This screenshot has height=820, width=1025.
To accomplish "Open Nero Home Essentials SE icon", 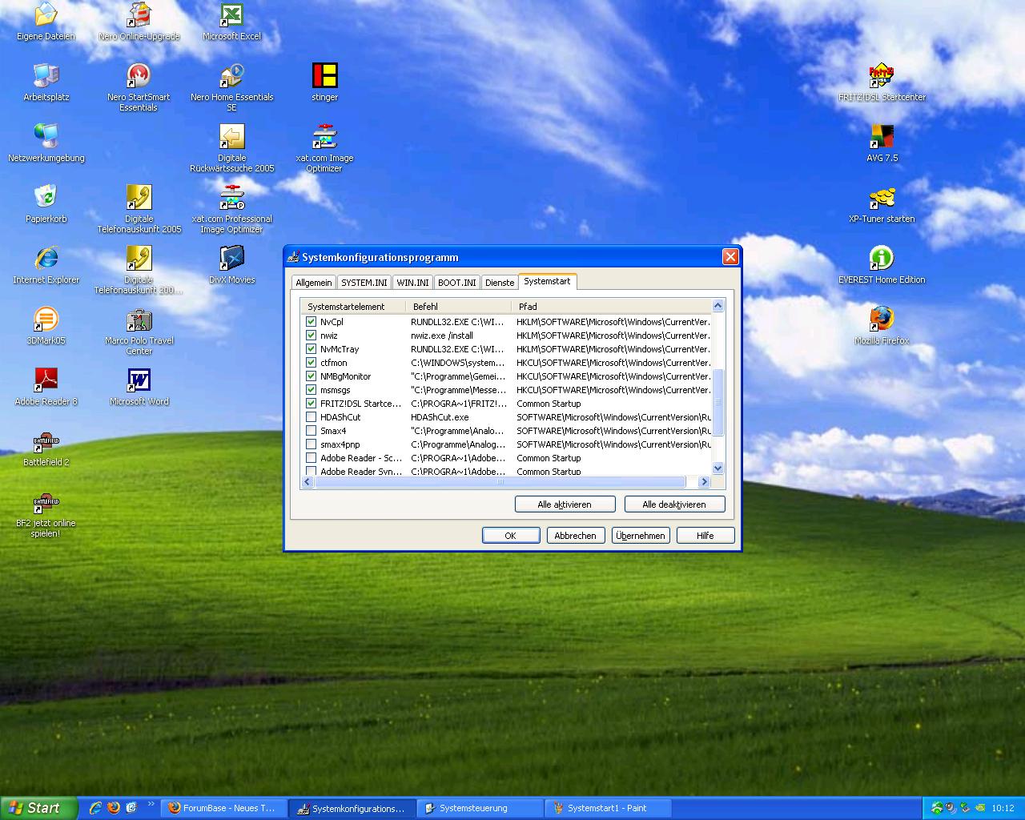I will point(231,86).
